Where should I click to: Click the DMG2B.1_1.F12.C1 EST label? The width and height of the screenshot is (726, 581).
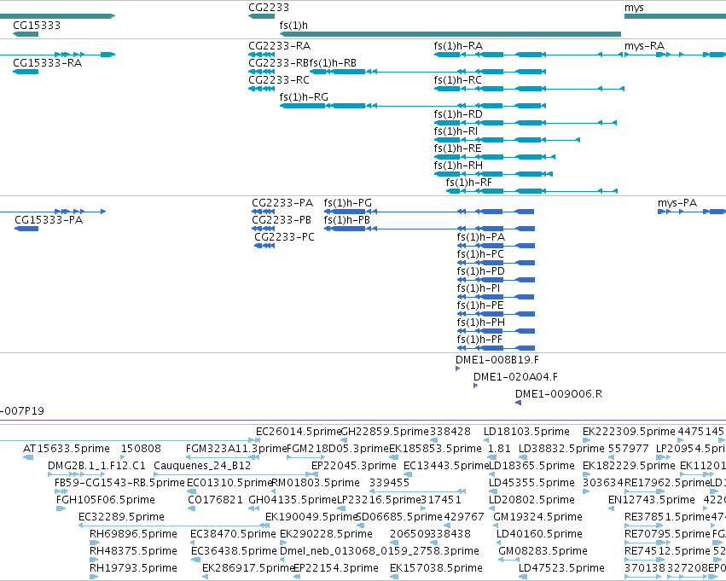96,466
